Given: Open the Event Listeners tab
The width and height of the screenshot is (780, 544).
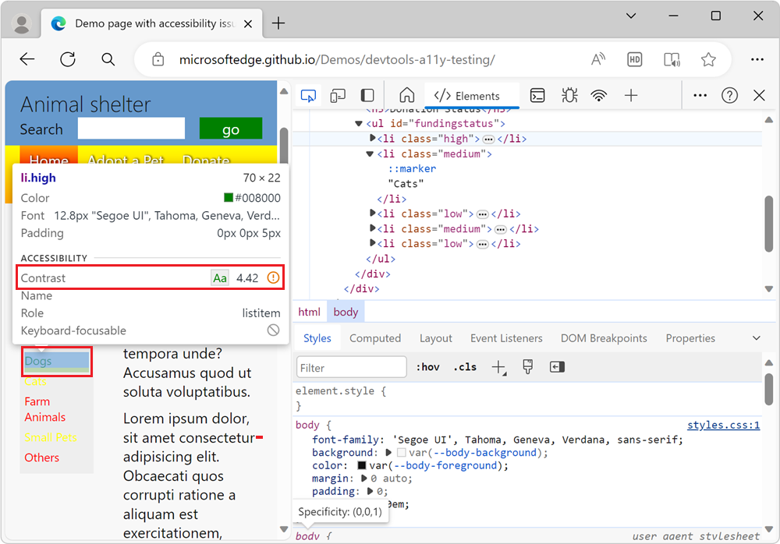Looking at the screenshot, I should 506,337.
